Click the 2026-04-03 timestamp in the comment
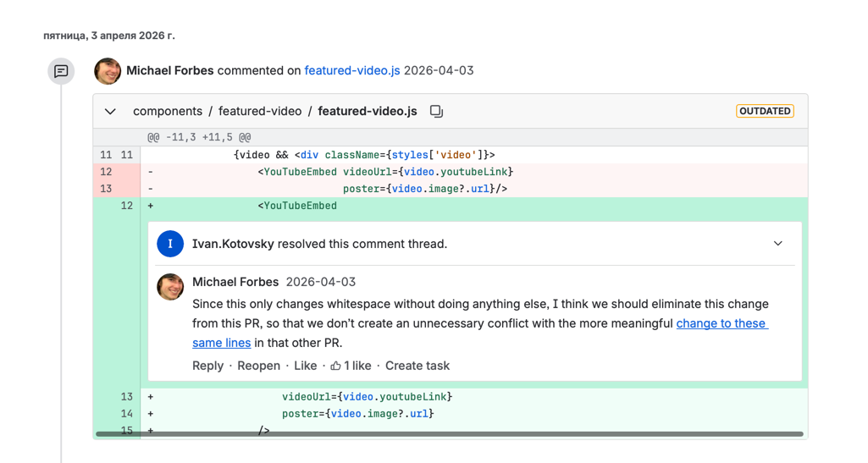 (x=320, y=282)
